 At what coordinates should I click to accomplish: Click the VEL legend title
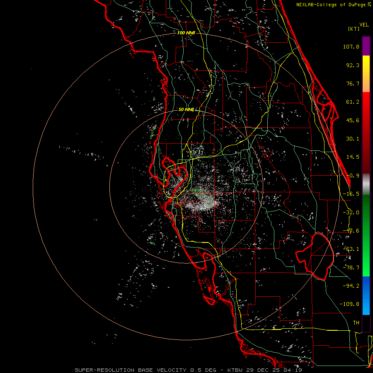click(364, 25)
